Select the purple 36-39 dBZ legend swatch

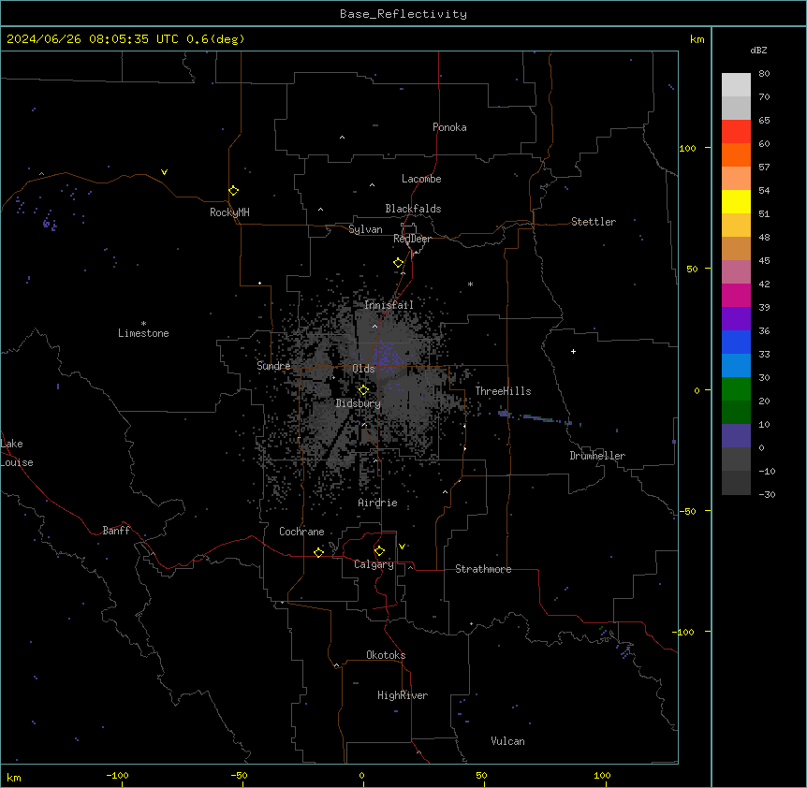[736, 319]
